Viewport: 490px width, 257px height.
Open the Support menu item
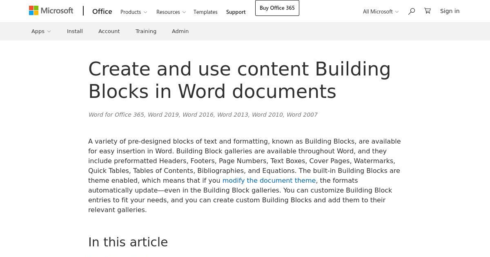point(236,12)
